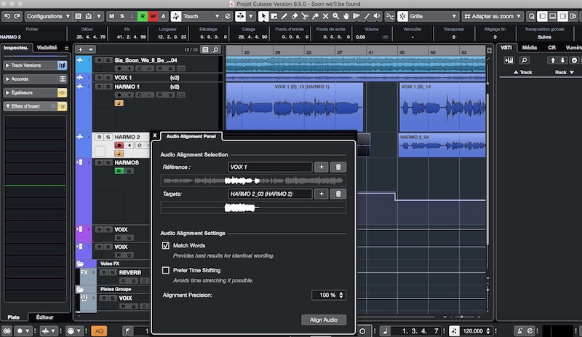This screenshot has width=582, height=337.
Task: Switch to the Visibilité tab
Action: (47, 47)
